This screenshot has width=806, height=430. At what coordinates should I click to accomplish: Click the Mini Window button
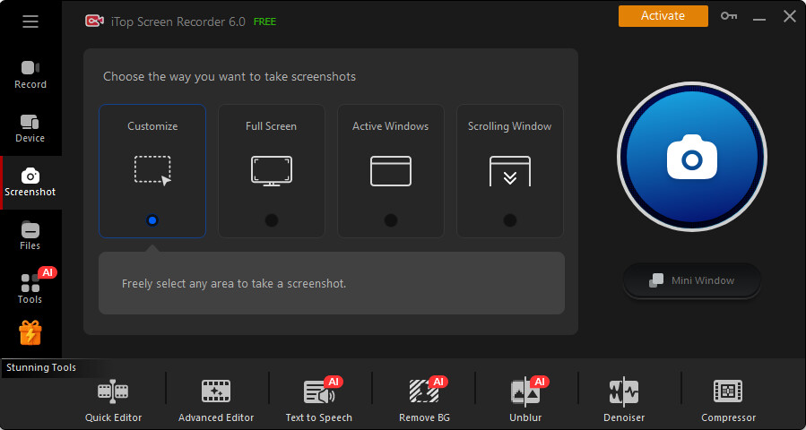tap(692, 280)
